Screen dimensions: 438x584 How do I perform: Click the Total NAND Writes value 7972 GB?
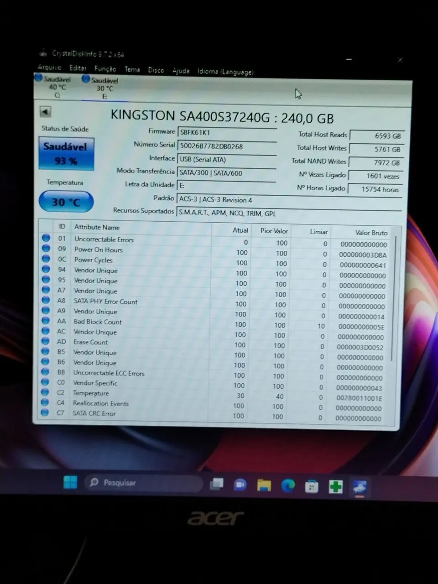tap(376, 162)
